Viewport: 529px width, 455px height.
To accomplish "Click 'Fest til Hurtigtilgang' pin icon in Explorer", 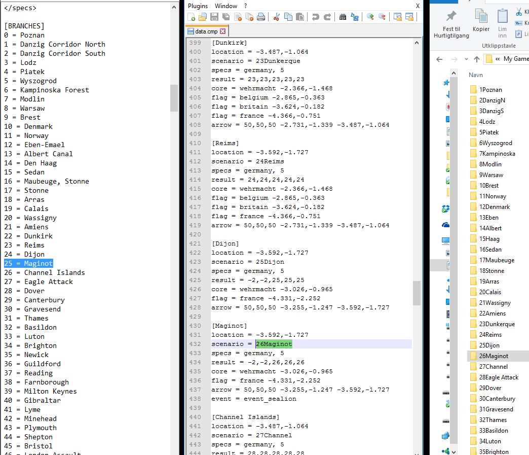I will pyautogui.click(x=451, y=16).
